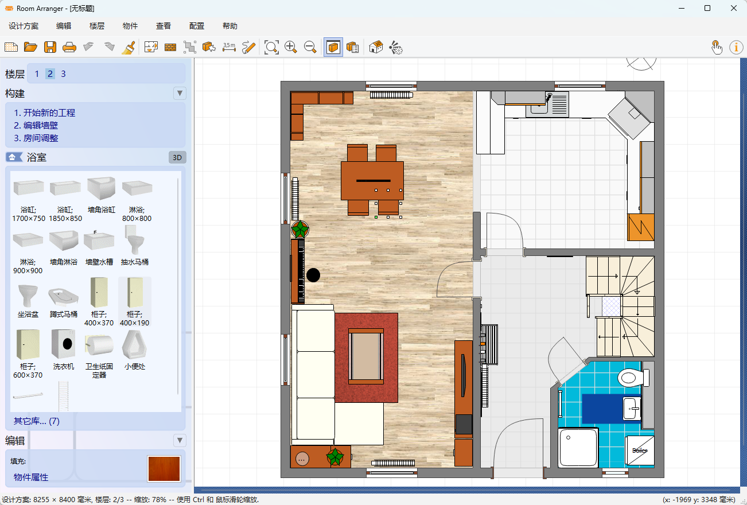
Task: Click the Print toolbar icon
Action: pos(69,47)
